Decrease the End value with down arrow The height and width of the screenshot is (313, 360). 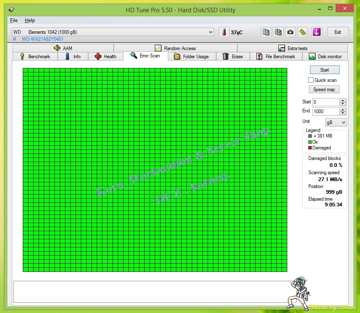pyautogui.click(x=343, y=113)
